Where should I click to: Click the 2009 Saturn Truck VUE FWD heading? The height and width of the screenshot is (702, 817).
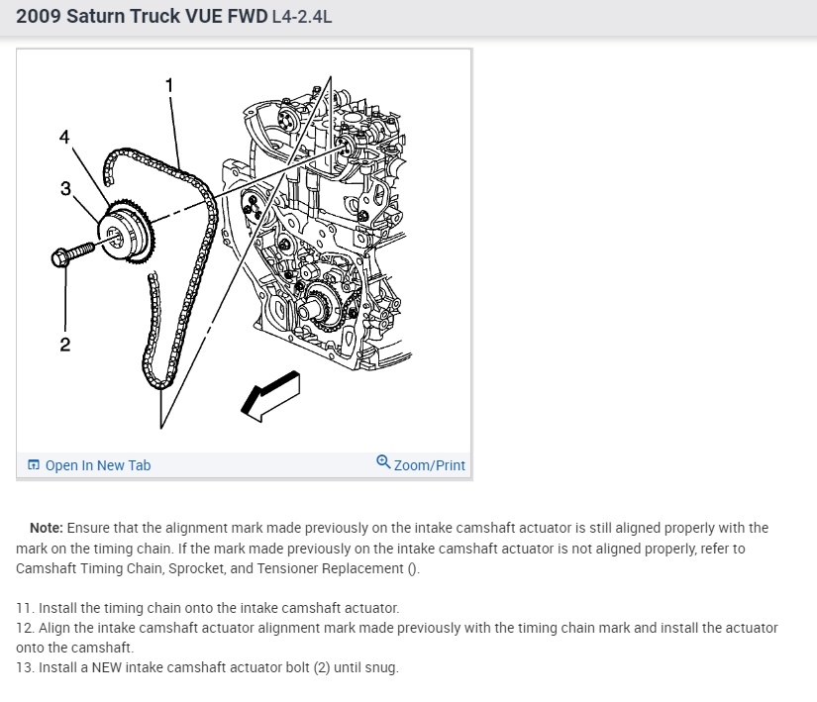(142, 17)
